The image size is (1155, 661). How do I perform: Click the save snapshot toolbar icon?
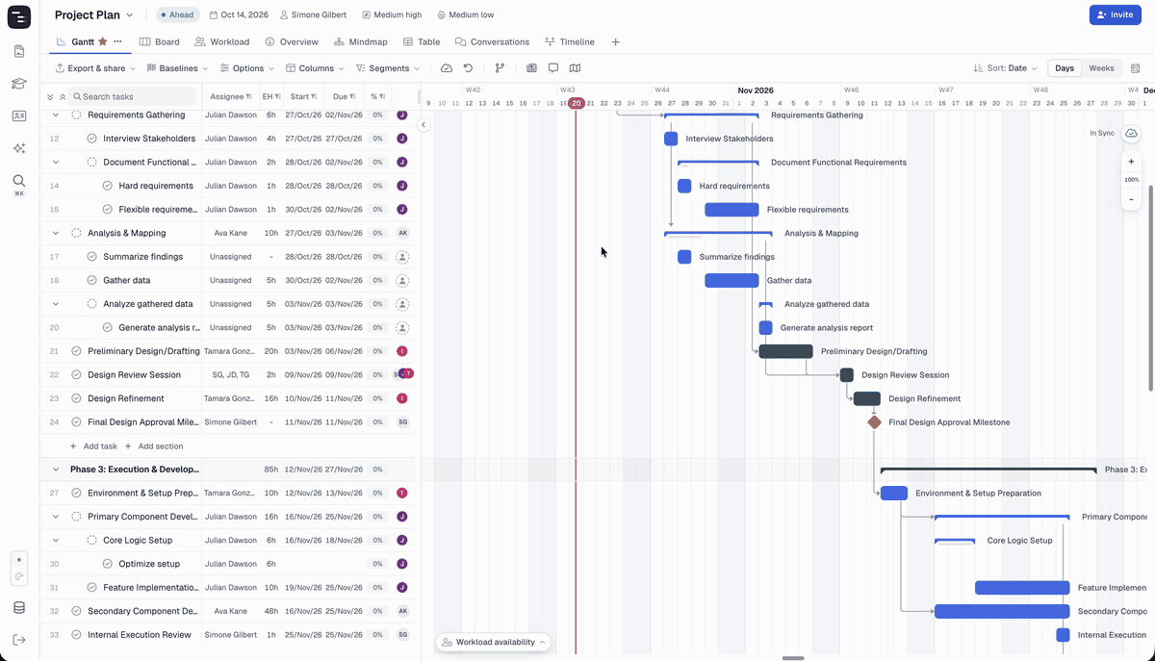531,68
